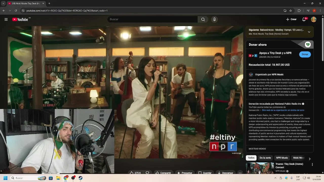Open the nonprofit organization website link

(283, 110)
